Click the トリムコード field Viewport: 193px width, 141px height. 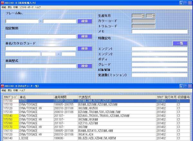[143, 26]
